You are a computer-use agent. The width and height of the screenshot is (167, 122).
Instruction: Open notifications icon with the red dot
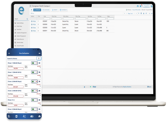pyautogui.click(x=141, y=6)
